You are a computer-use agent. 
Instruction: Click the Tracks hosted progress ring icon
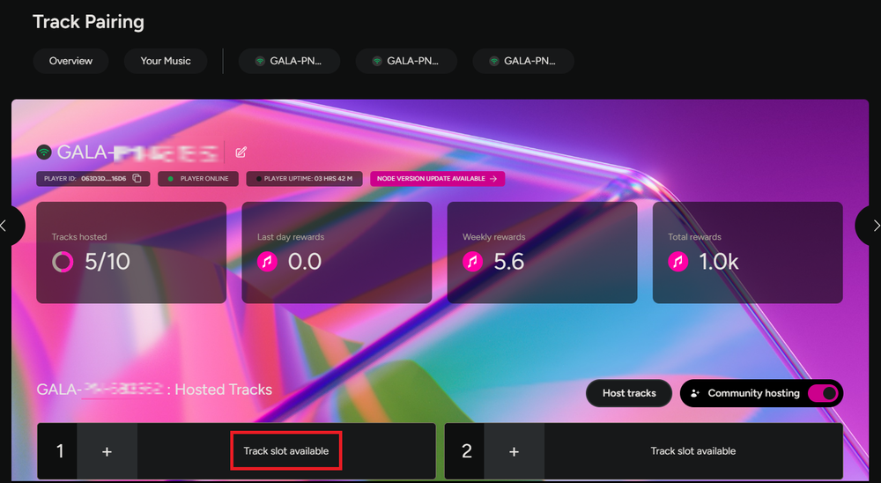tap(63, 262)
